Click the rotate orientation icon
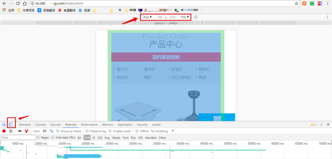The width and height of the screenshot is (332, 159). [x=196, y=17]
